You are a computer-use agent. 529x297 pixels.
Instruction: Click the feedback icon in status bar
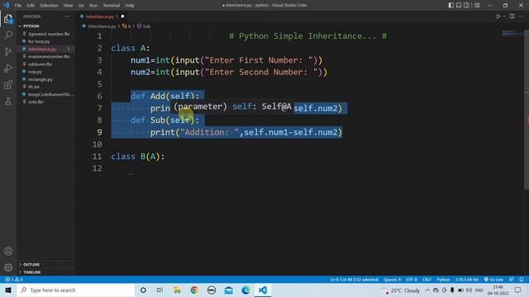pos(512,280)
